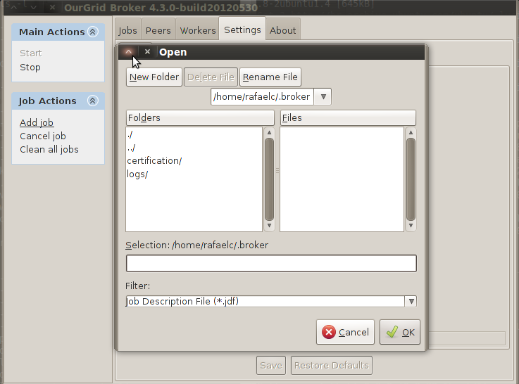
Task: Choose Clean all jobs action
Action: (x=49, y=149)
